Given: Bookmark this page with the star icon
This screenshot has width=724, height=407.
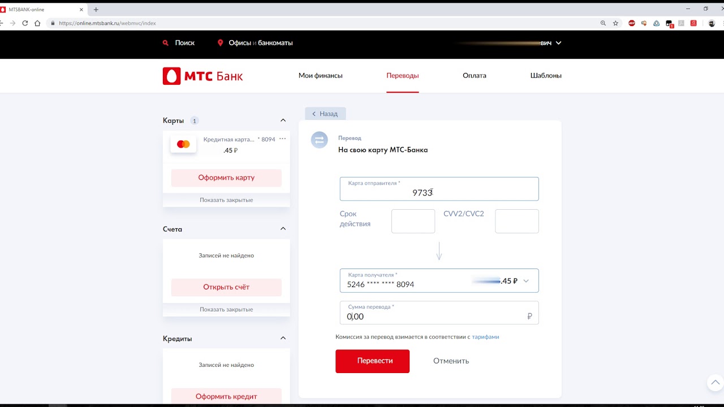Looking at the screenshot, I should pos(615,23).
